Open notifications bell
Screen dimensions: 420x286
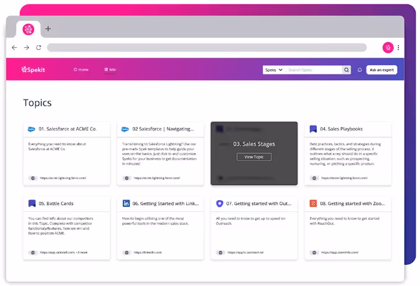(360, 70)
